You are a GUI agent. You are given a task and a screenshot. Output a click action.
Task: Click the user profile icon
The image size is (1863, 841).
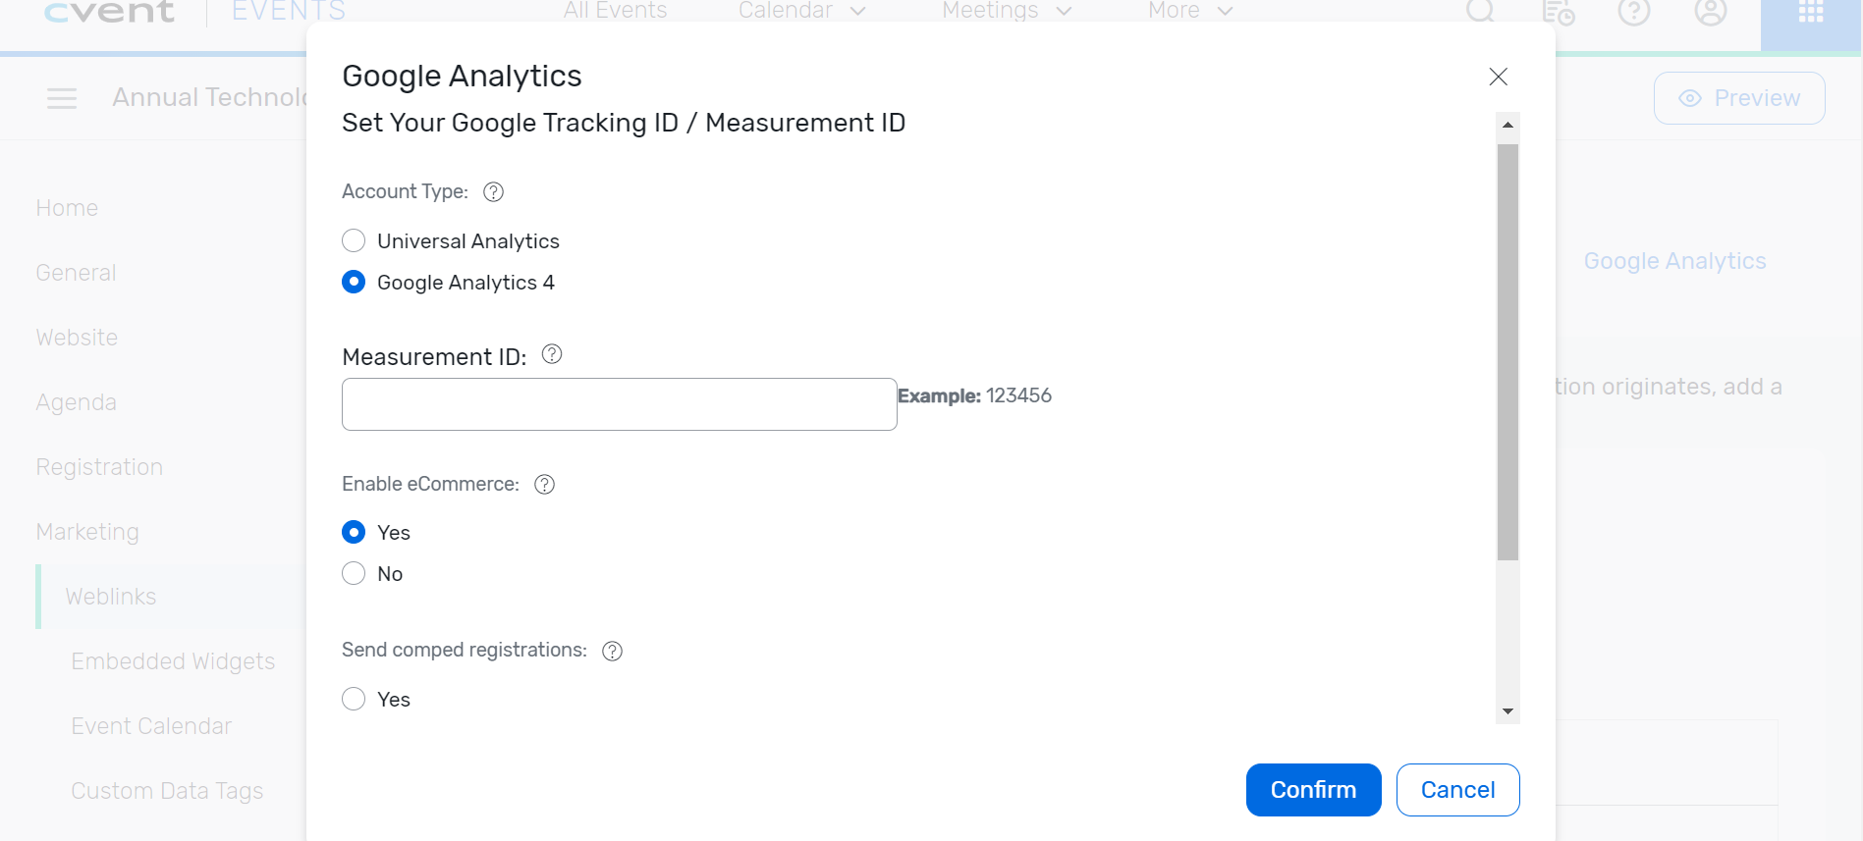pyautogui.click(x=1710, y=13)
